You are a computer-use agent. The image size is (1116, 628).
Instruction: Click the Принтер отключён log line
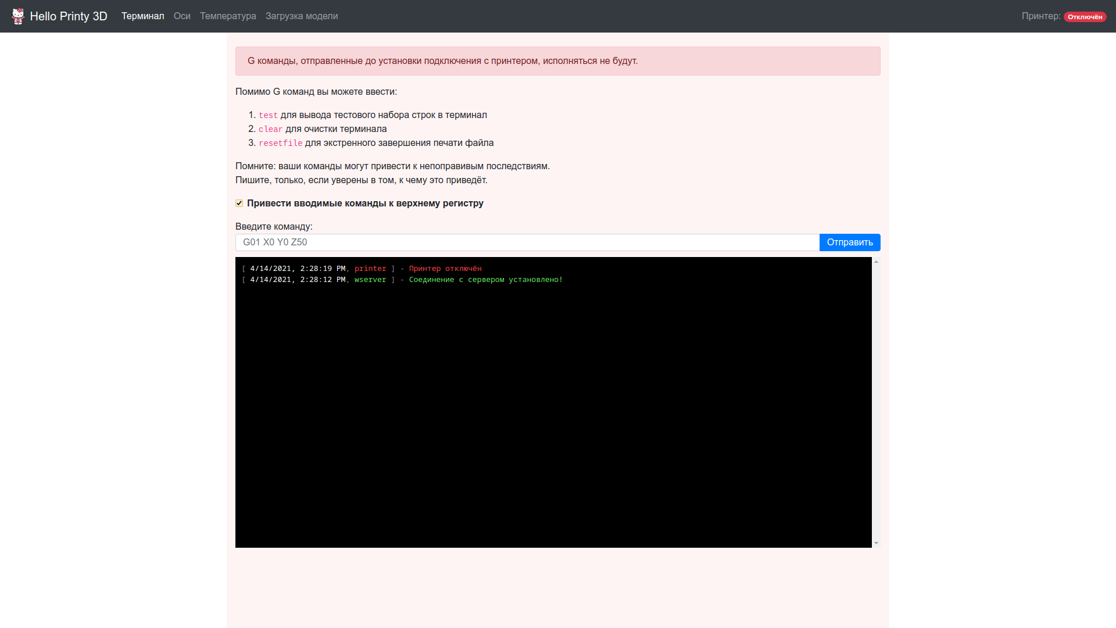point(445,269)
